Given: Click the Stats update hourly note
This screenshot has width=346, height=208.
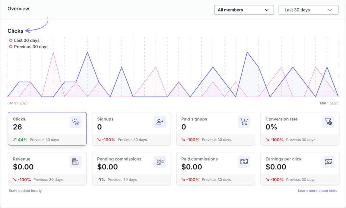Looking at the screenshot, I should coord(25,190).
